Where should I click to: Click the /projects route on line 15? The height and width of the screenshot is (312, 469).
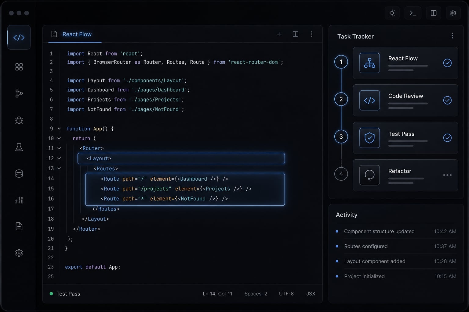pos(176,189)
